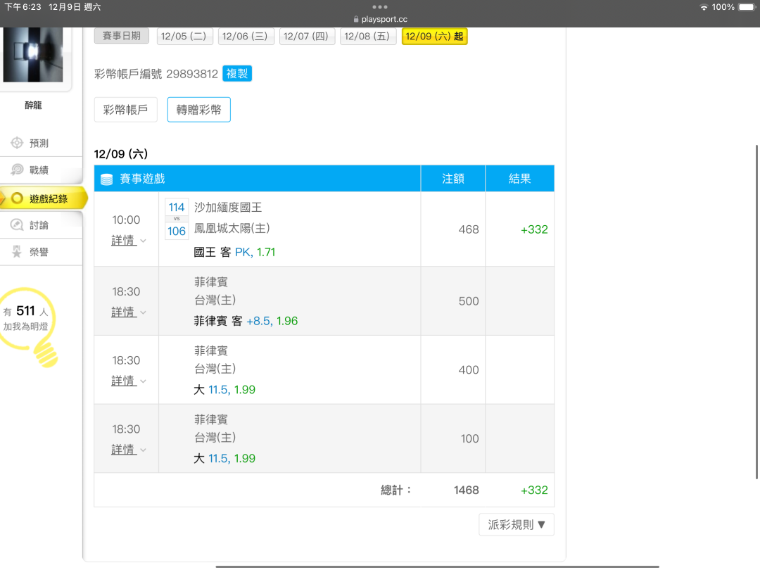Viewport: 760px width, 570px height.
Task: Open the 預測 sidebar menu item
Action: pyautogui.click(x=42, y=143)
